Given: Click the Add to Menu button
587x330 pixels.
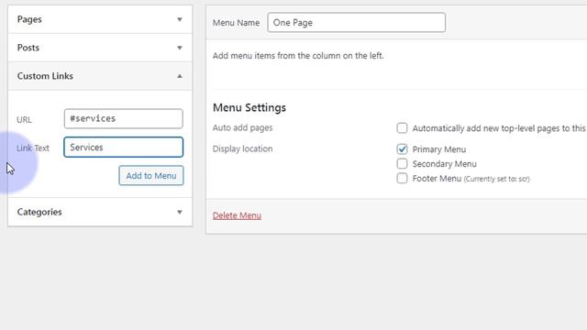Looking at the screenshot, I should tap(151, 175).
